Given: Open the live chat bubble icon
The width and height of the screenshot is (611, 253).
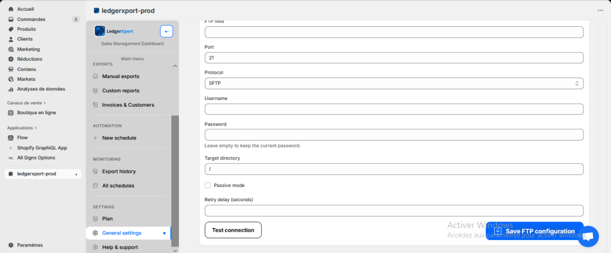Looking at the screenshot, I should (588, 236).
